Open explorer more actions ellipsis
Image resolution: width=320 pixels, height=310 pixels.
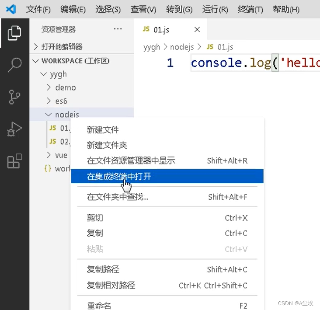[118, 29]
